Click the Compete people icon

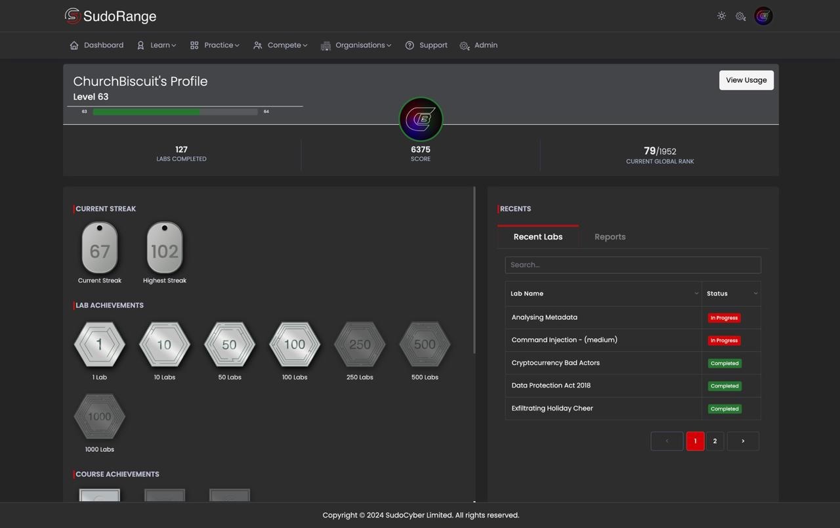[258, 45]
